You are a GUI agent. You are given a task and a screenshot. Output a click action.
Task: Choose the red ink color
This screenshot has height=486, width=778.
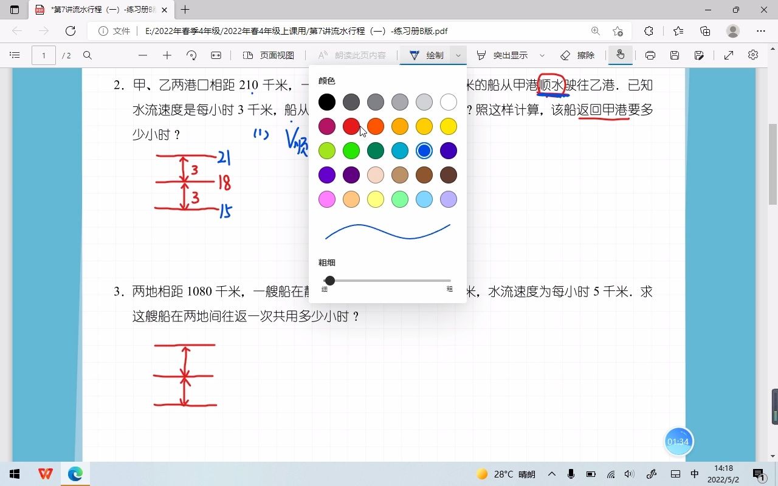coord(351,126)
